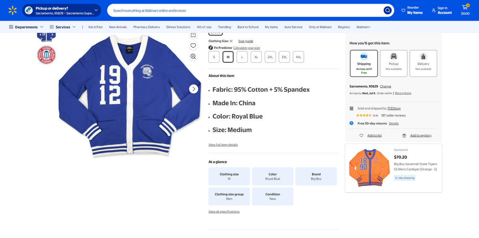This screenshot has width=479, height=238.
Task: Click the Services icon
Action: (x=52, y=27)
